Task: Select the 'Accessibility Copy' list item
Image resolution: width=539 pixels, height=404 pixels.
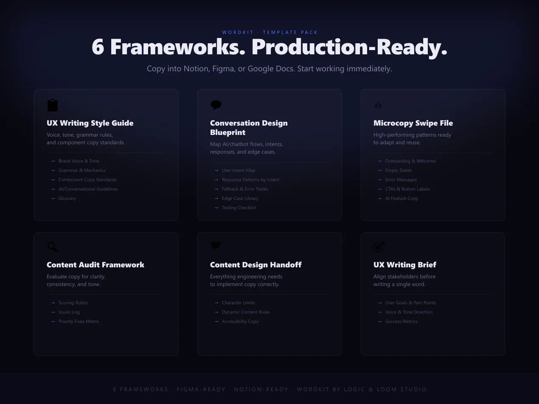Action: tap(240, 321)
